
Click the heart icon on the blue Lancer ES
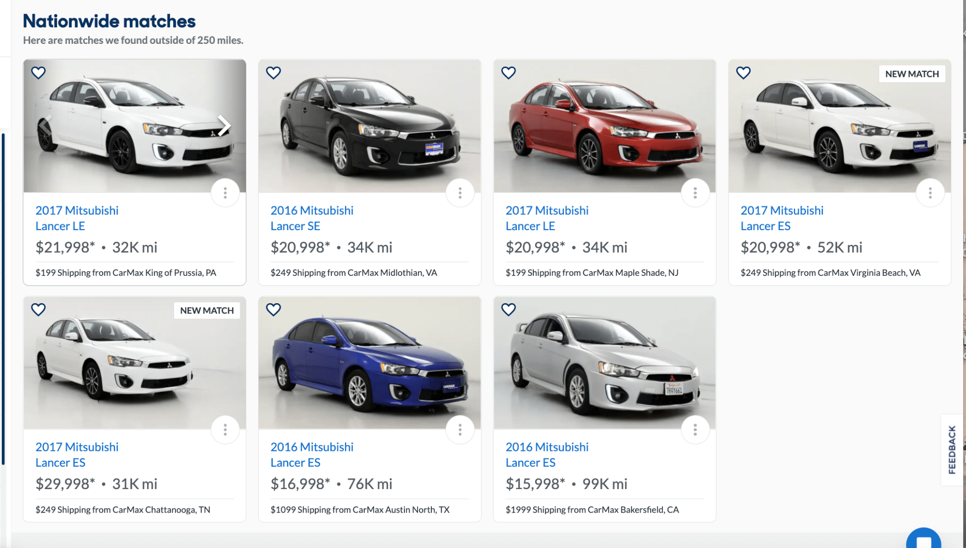(x=274, y=310)
